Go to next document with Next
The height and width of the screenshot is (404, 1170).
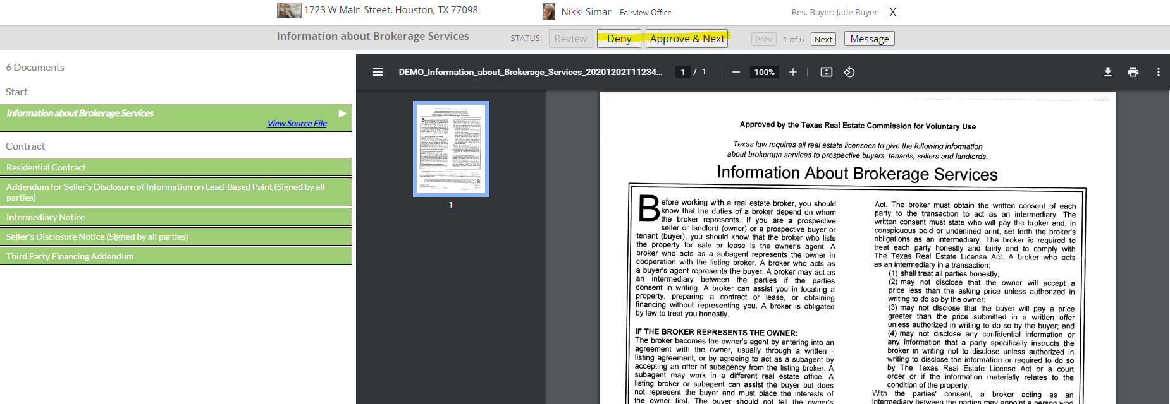[823, 39]
